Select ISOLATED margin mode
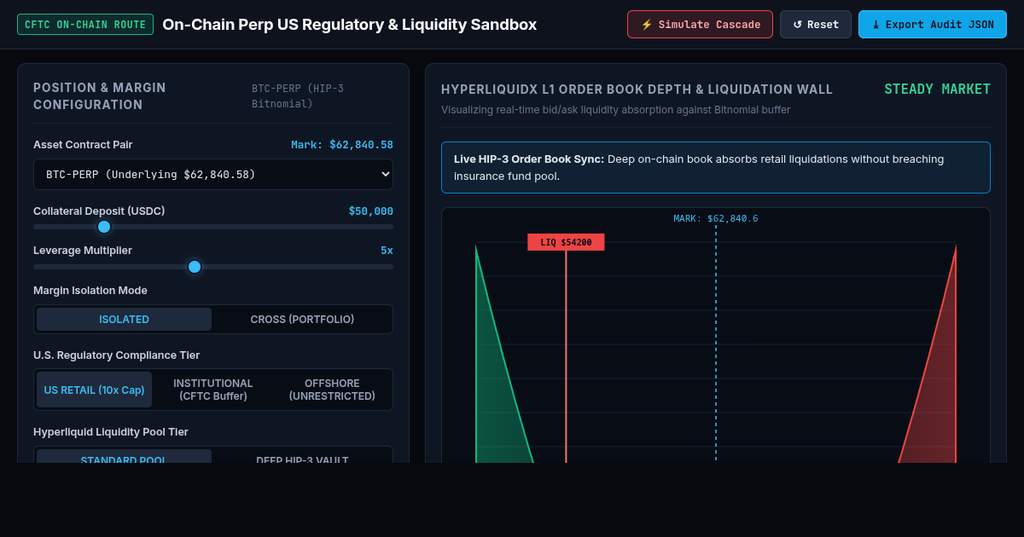This screenshot has width=1024, height=537. point(124,320)
